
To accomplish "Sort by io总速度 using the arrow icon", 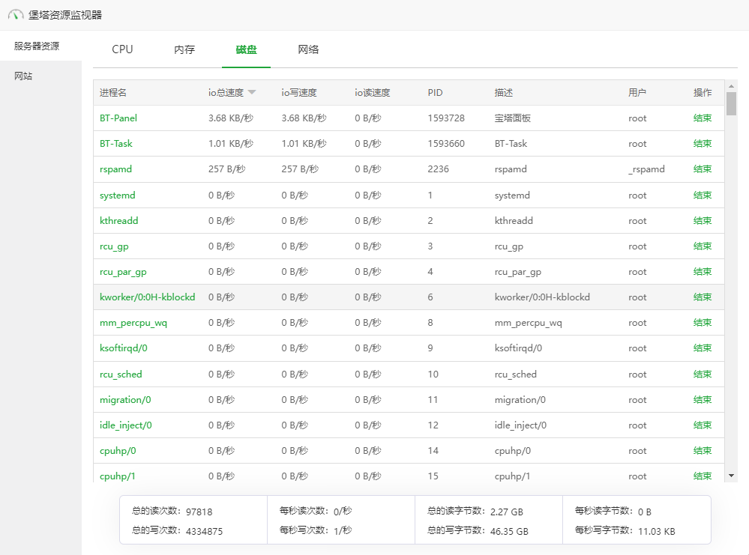I will (252, 93).
